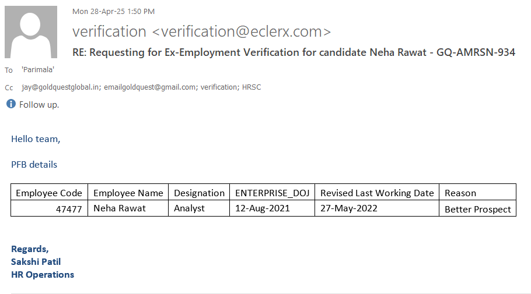Select the 'Parimala' recipient in To field
The height and width of the screenshot is (294, 531).
pos(38,70)
